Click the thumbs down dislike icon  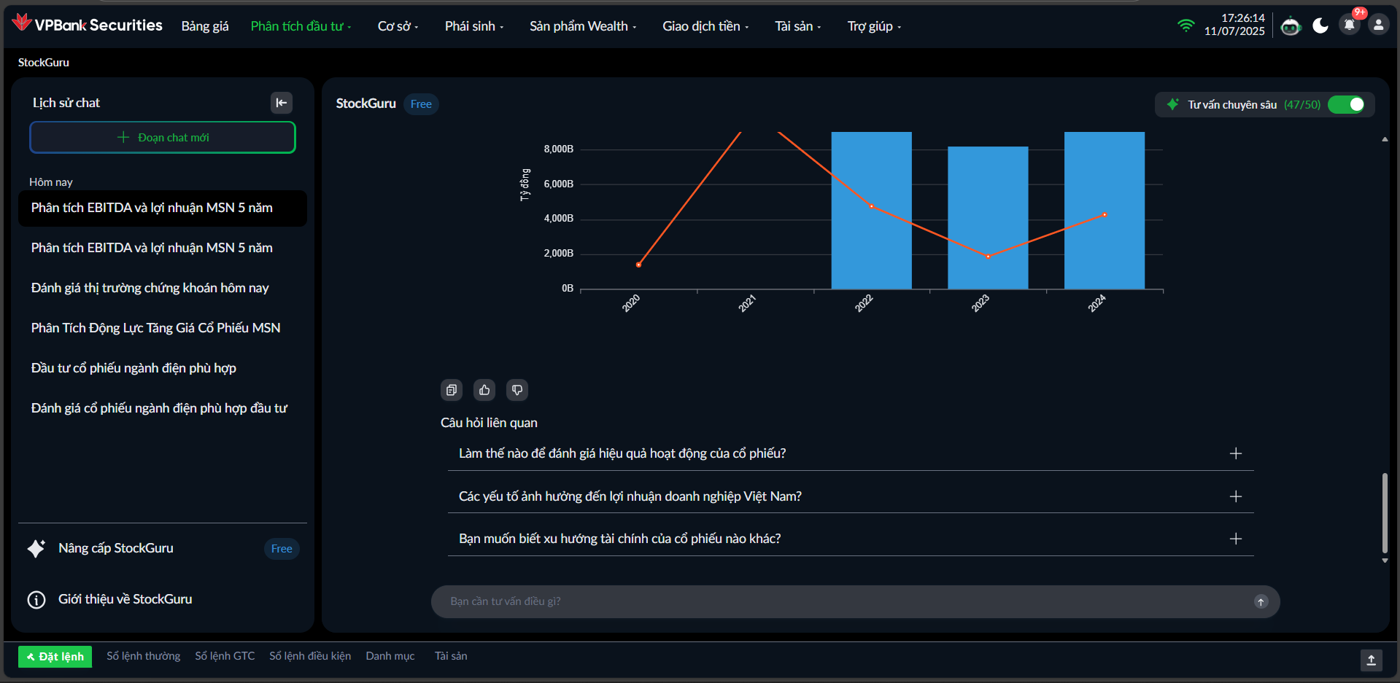(x=517, y=390)
